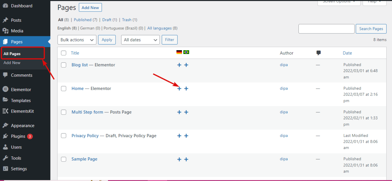Show Trash (1) pages
Screen dimensions: 392x181
[130, 20]
